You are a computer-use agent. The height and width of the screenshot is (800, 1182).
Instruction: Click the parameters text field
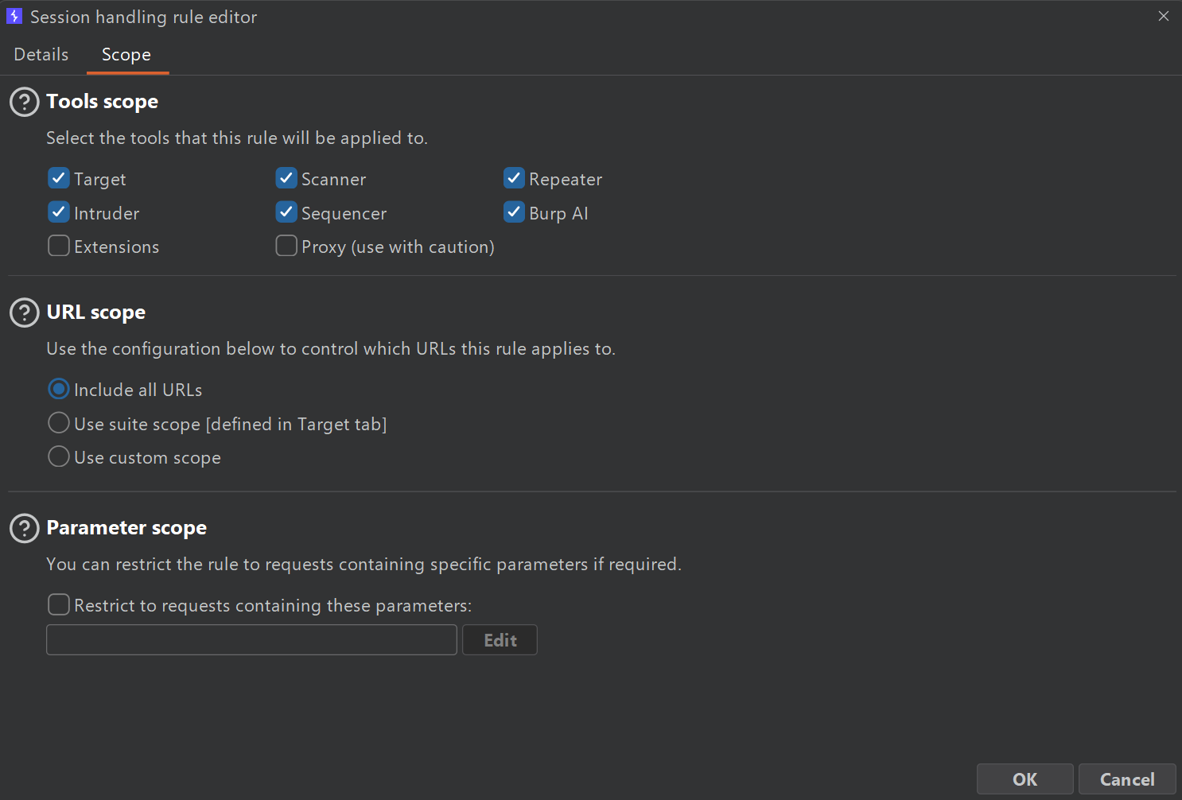click(251, 640)
